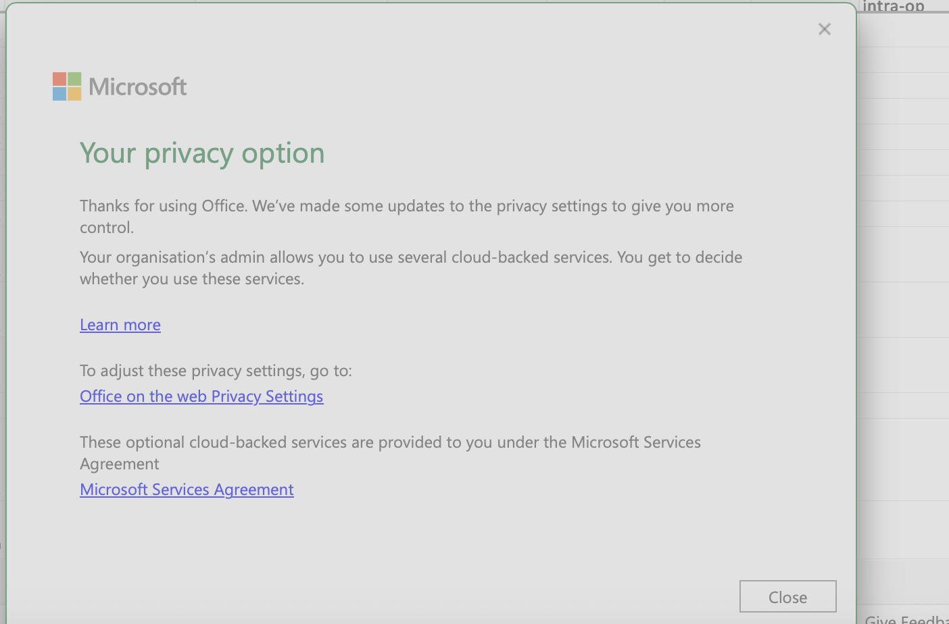The image size is (949, 624).
Task: Click the yellow square of the Microsoft logo
Action: tap(74, 94)
